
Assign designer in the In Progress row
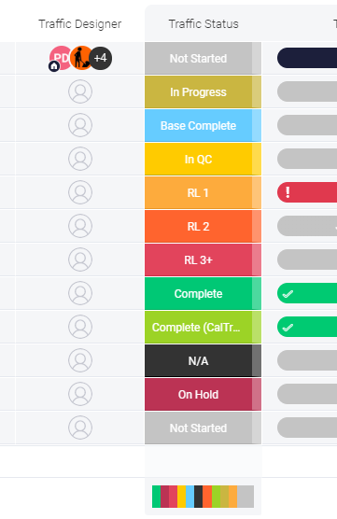click(80, 91)
